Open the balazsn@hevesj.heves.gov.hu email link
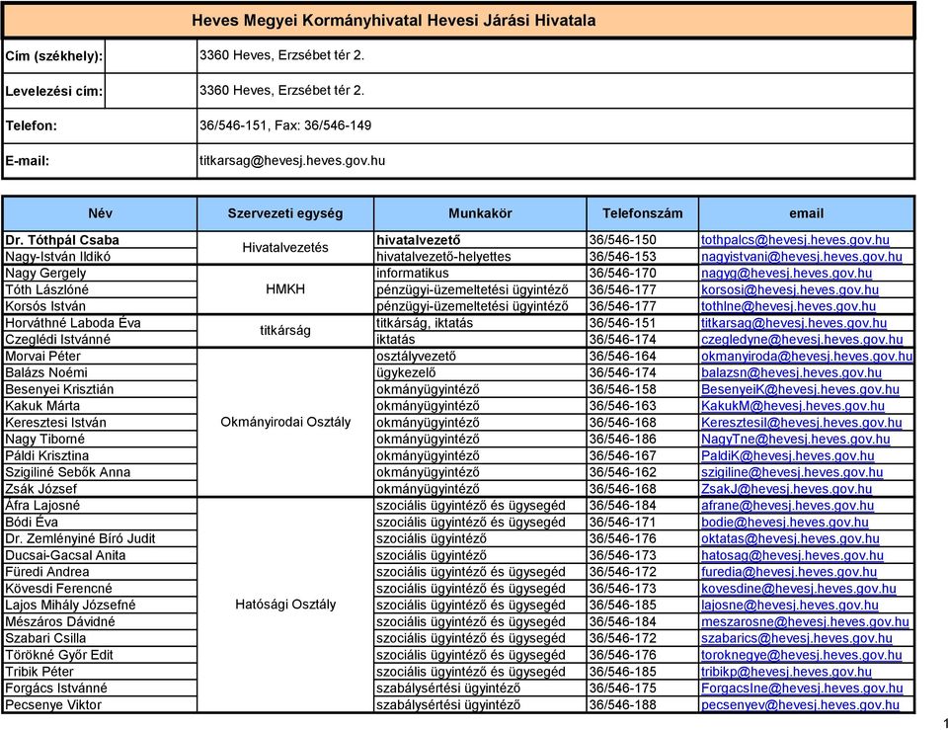 (x=791, y=373)
